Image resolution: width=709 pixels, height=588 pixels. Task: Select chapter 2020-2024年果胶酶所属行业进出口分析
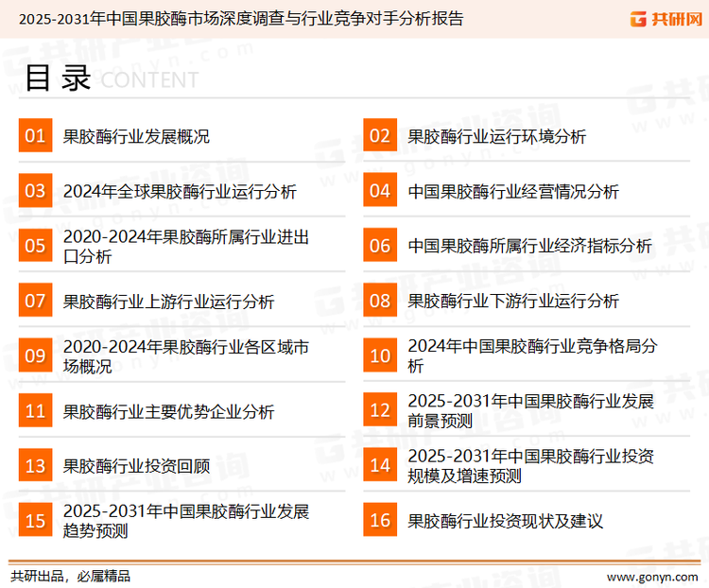186,247
